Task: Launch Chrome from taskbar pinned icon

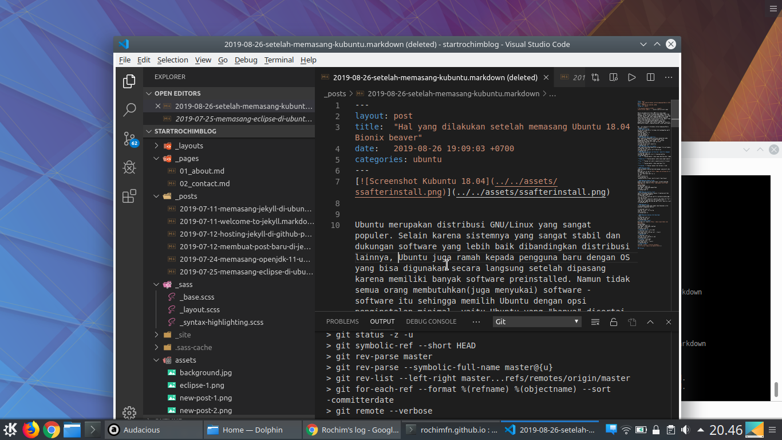Action: [x=52, y=430]
